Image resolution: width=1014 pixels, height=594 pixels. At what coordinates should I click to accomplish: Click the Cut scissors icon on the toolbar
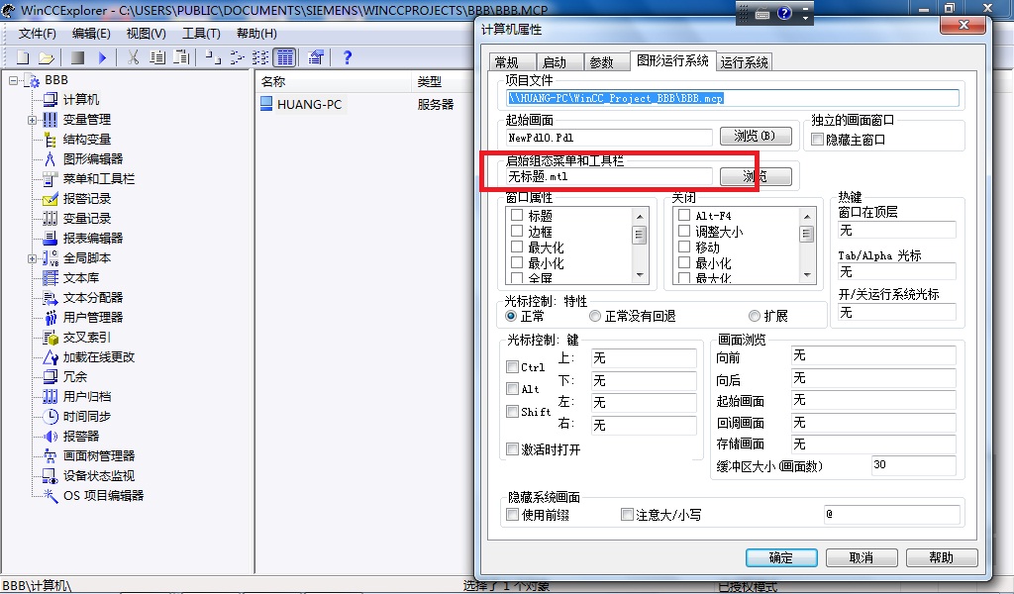132,56
